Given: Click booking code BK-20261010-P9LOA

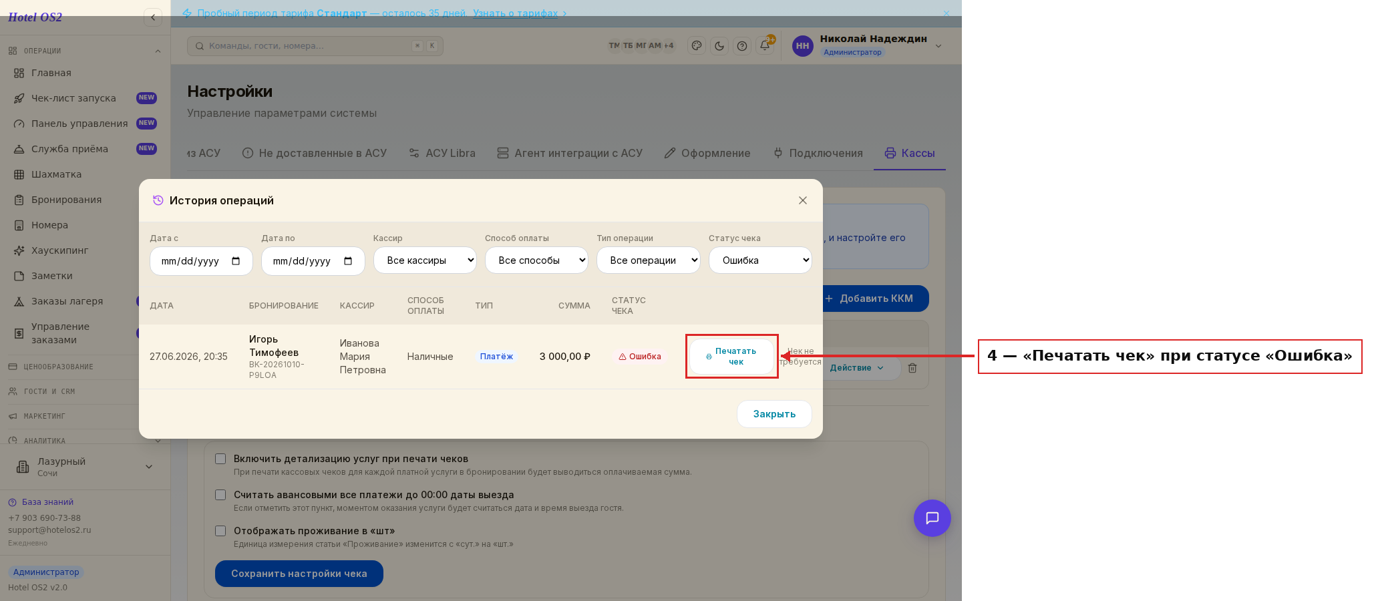Looking at the screenshot, I should 277,370.
